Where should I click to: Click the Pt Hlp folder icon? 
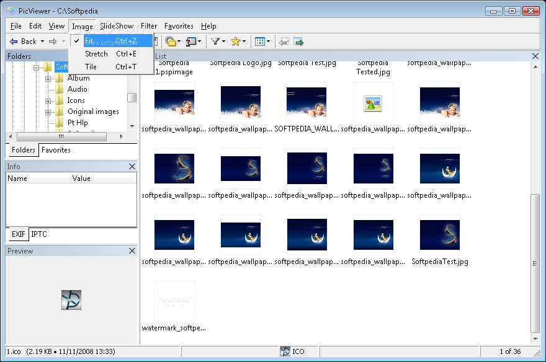[60, 123]
